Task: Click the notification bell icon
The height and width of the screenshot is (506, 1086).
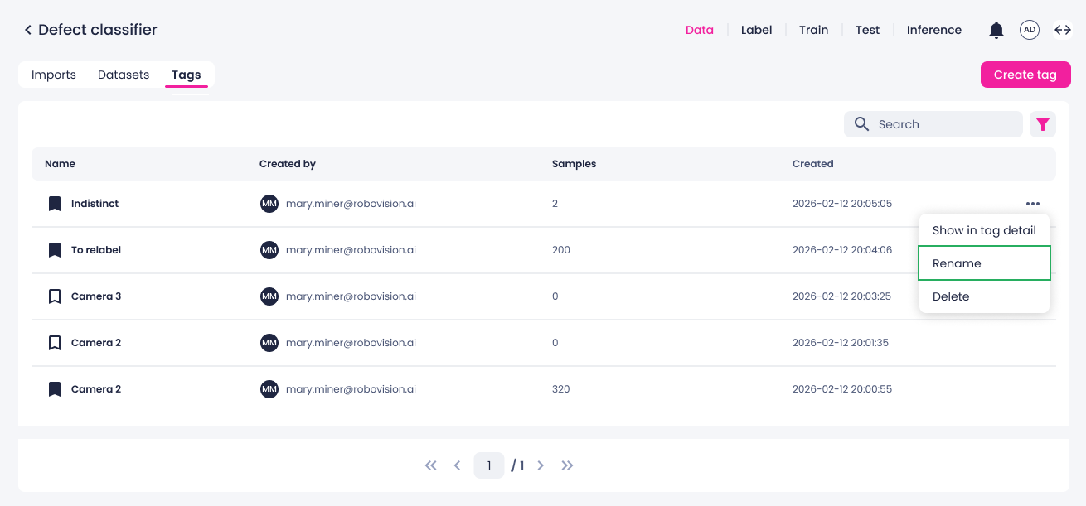Action: [x=996, y=31]
